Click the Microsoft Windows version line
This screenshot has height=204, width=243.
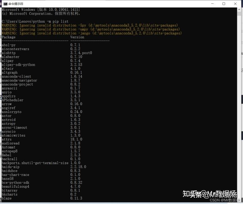coord(41,9)
